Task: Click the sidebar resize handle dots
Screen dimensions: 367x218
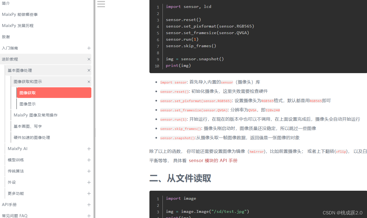Action: pos(95,133)
